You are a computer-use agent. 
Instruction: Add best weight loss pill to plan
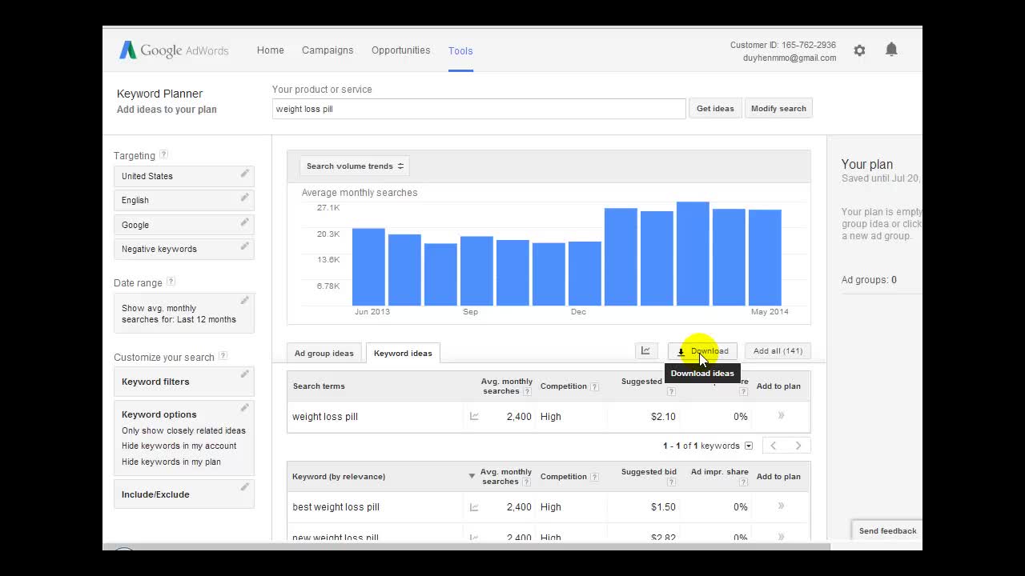(781, 506)
